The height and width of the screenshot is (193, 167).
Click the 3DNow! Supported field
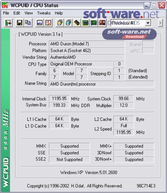coord(134,153)
